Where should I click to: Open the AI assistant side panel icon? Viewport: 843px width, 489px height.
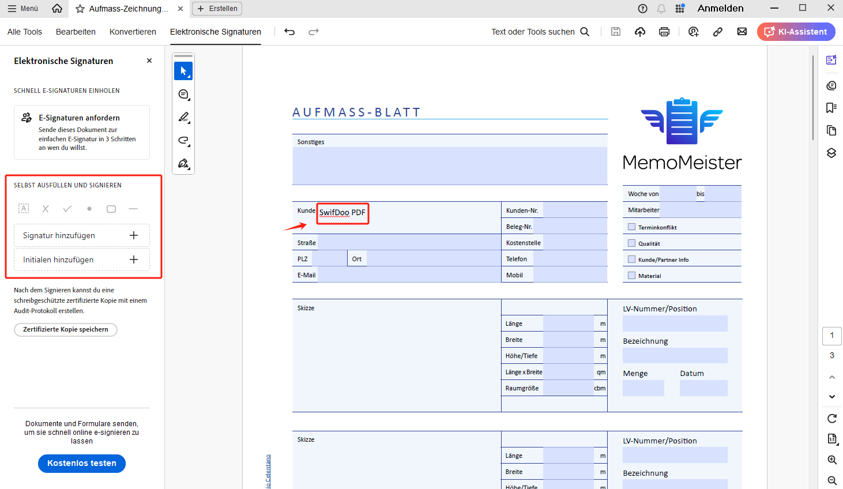[831, 60]
